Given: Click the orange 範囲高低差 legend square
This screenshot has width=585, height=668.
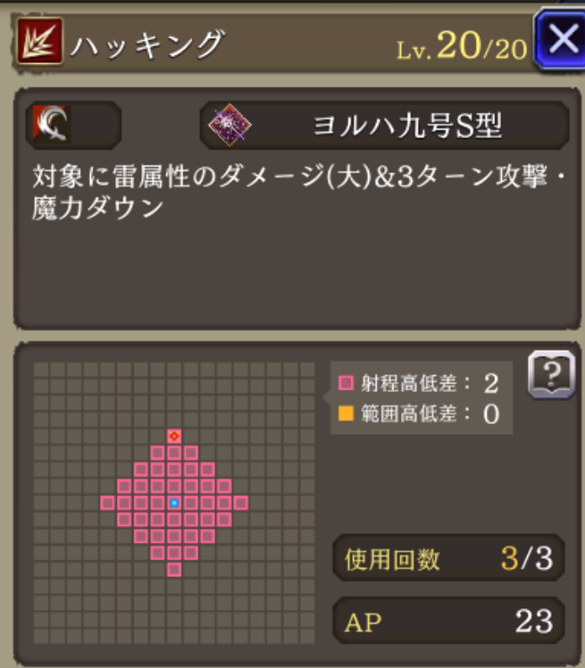Looking at the screenshot, I should (x=345, y=413).
